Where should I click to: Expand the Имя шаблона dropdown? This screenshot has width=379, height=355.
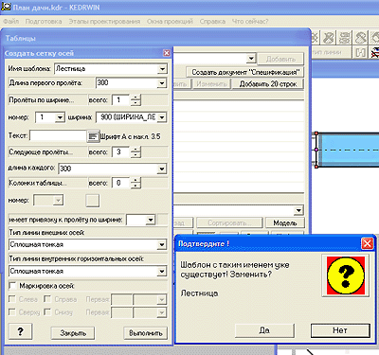click(x=162, y=69)
